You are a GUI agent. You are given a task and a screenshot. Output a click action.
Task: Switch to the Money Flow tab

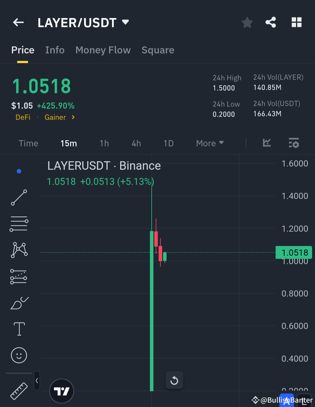coord(103,50)
